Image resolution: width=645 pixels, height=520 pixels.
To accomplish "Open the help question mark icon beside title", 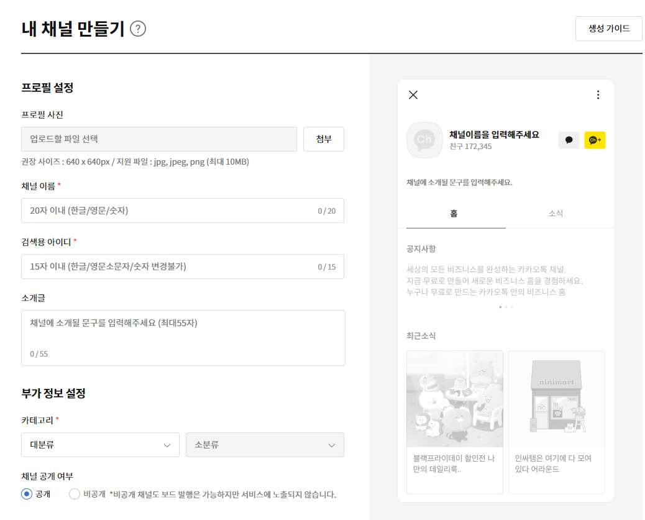I will click(x=138, y=29).
